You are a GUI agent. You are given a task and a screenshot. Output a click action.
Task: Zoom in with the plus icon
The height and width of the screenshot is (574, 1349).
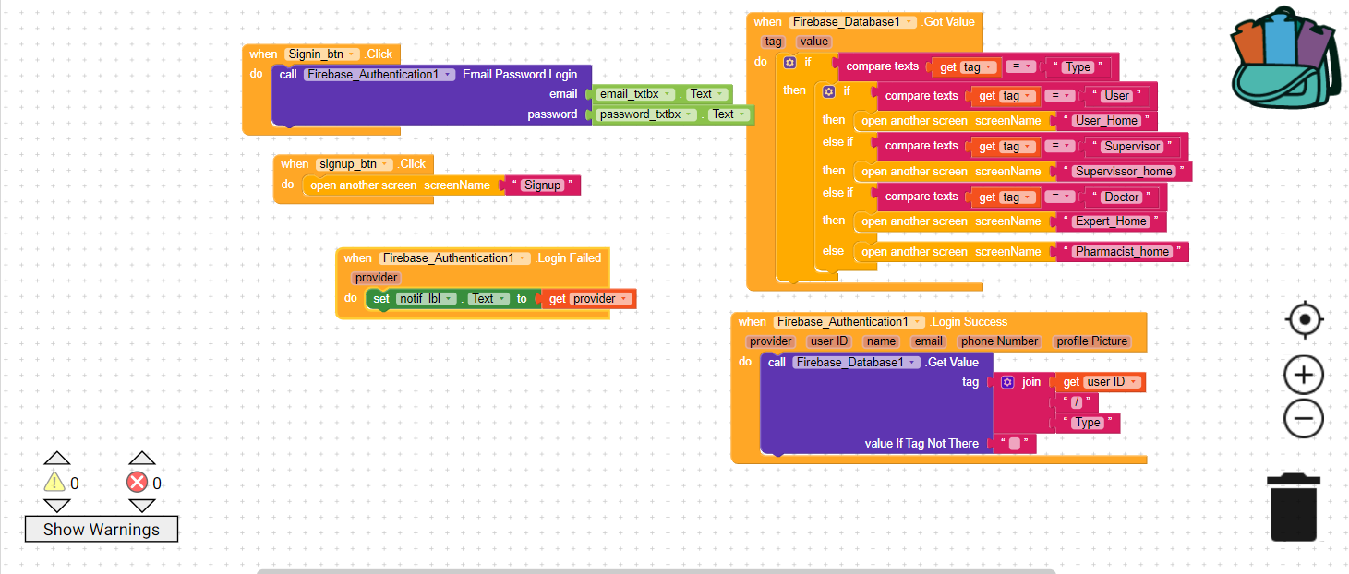[x=1304, y=375]
